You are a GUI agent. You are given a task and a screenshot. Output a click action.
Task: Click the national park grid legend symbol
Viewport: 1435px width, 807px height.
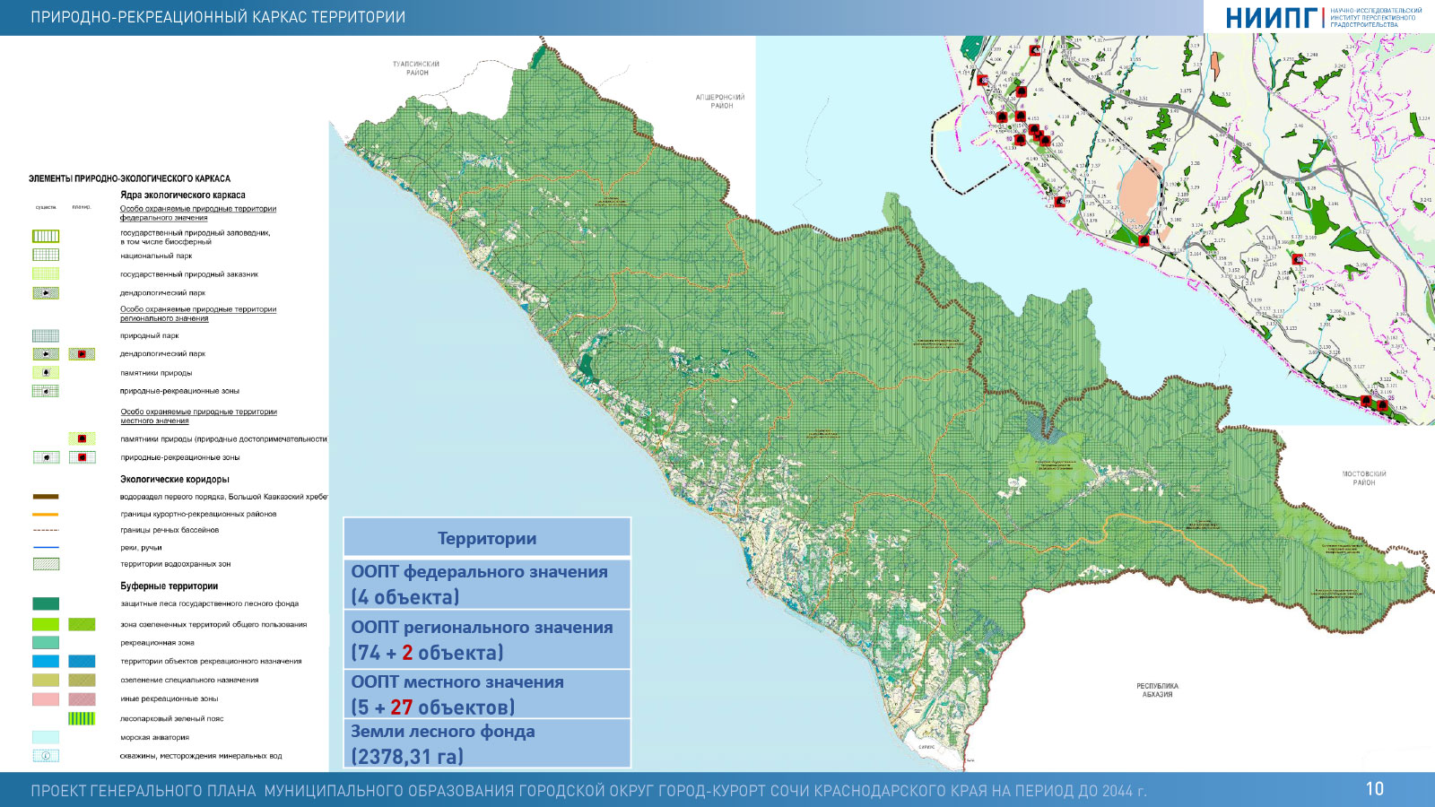tap(46, 255)
